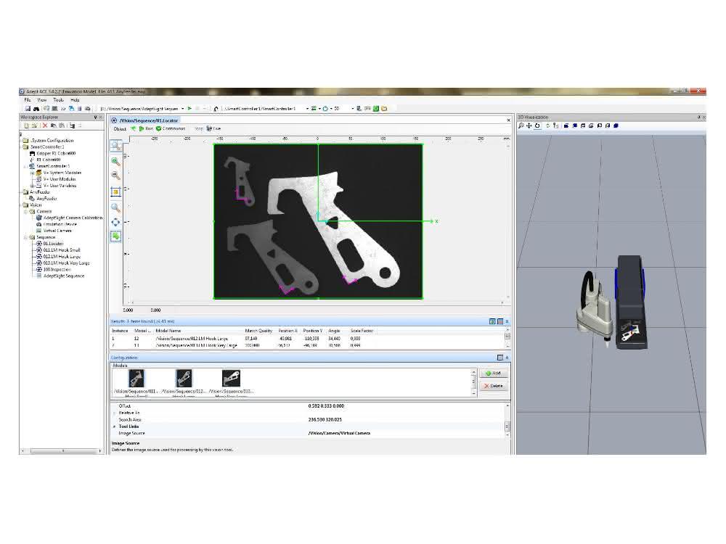The image size is (726, 544).
Task: Click the green grid icon in main toolbar
Action: [x=376, y=109]
